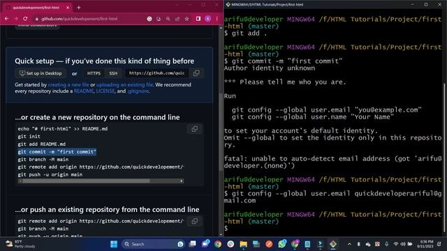This screenshot has height=251, width=447.
Task: Click the git init line
Action: click(x=29, y=137)
